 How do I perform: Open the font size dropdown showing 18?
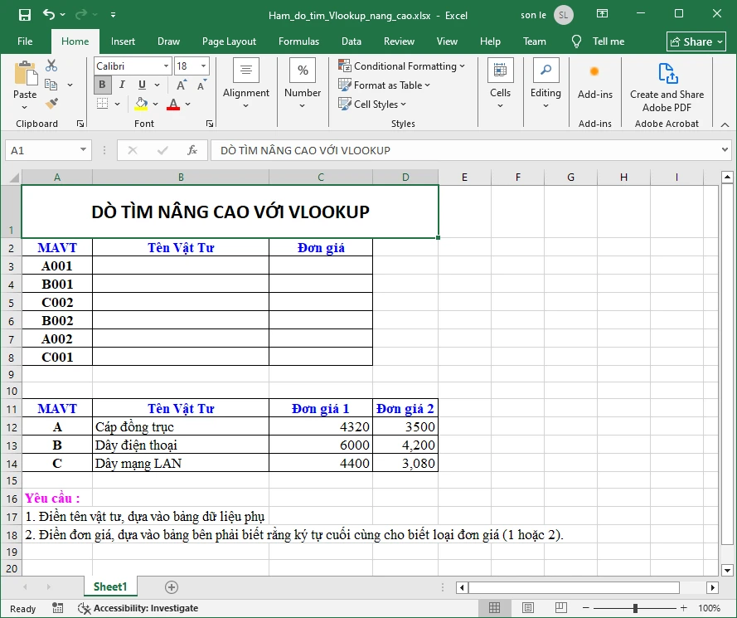(x=202, y=66)
